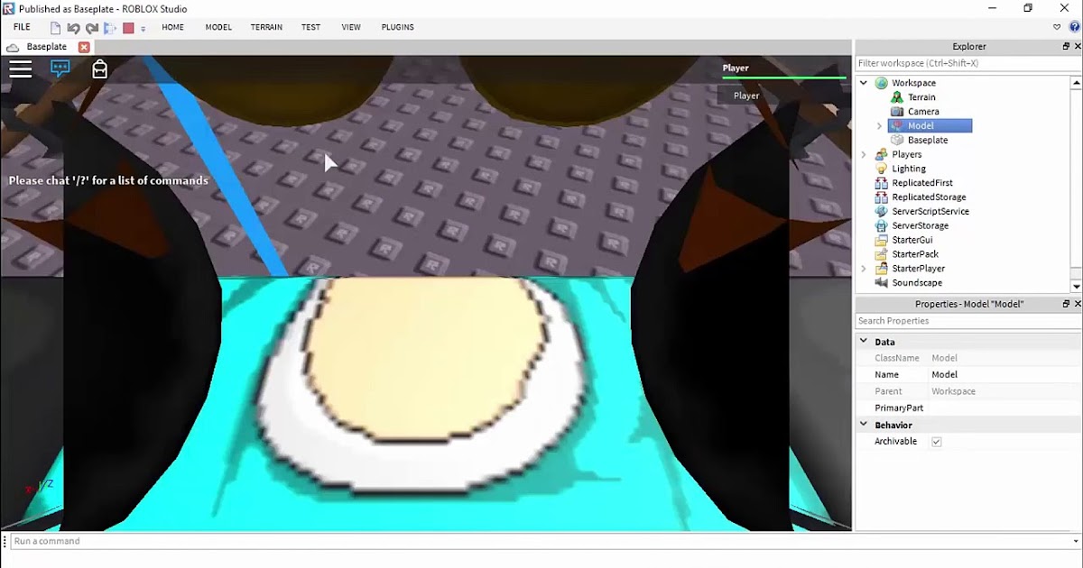Select 'ServerScriptService' in Explorer tree

(930, 212)
